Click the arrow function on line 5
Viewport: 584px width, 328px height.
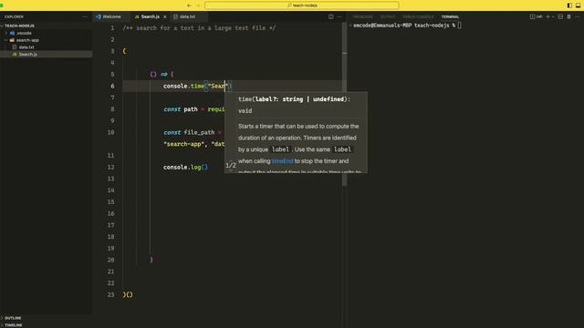coord(162,75)
